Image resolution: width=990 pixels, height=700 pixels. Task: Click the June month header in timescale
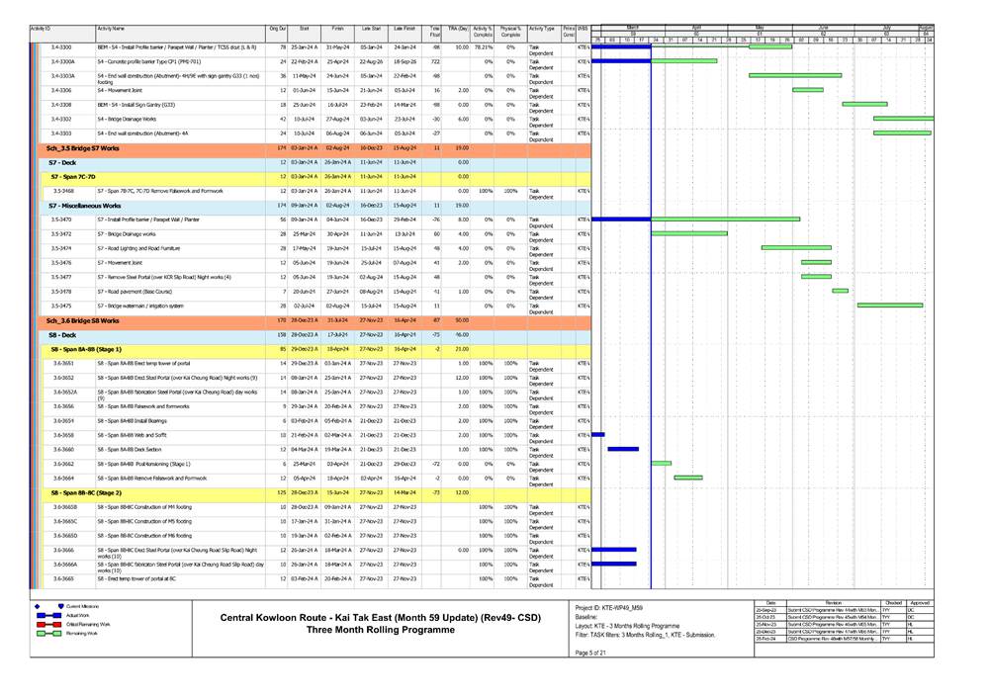point(823,30)
